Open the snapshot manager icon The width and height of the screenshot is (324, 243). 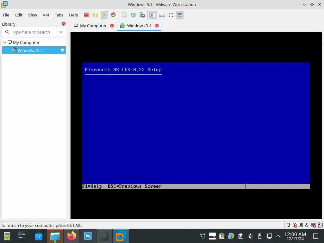[142, 15]
